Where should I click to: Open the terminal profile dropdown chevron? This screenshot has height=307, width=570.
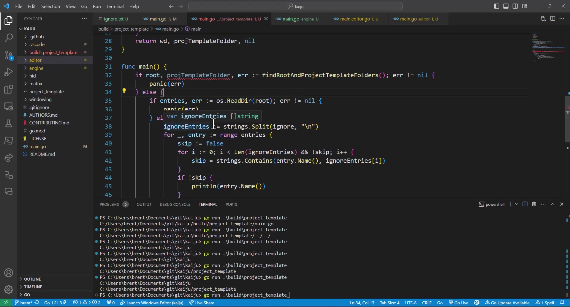(x=517, y=204)
